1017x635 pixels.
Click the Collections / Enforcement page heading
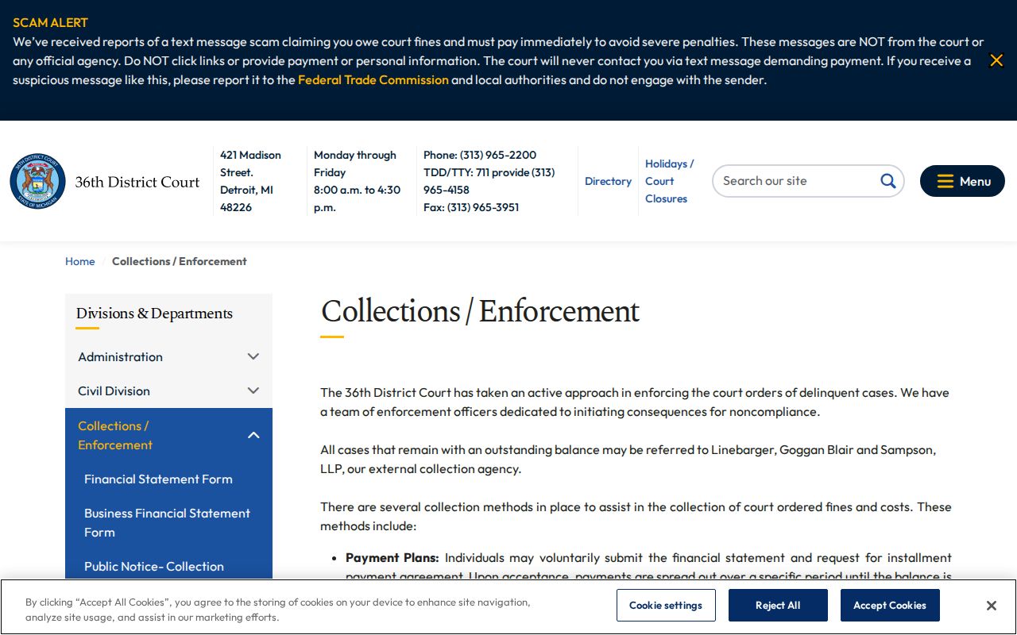(x=480, y=311)
